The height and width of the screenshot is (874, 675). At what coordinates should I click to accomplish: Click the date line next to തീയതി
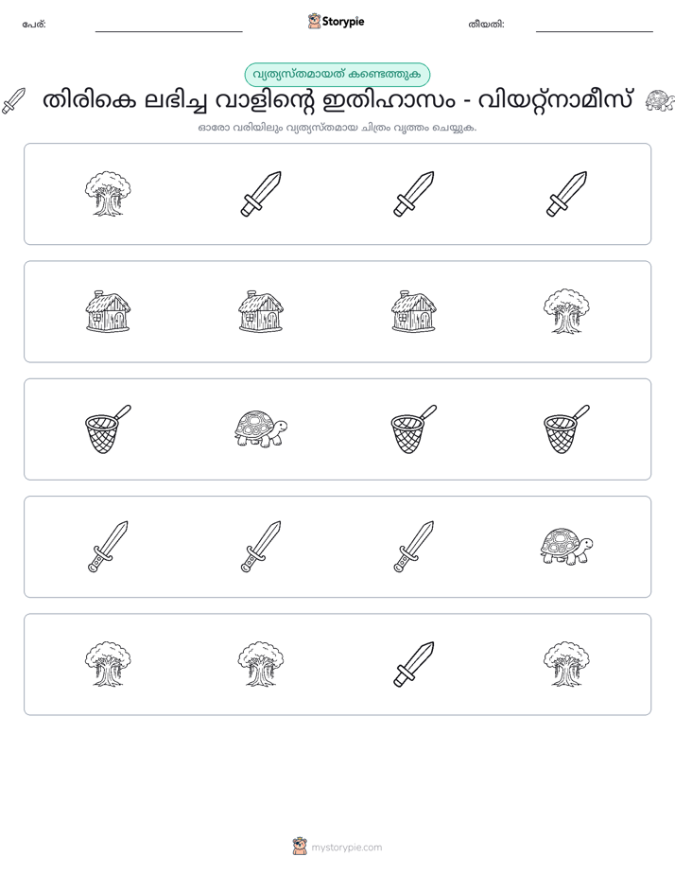(595, 27)
